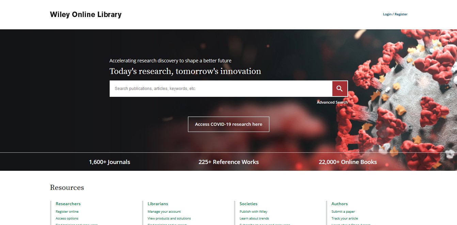457x225 pixels.
Task: Open the Societies resources heading
Action: [x=249, y=204]
